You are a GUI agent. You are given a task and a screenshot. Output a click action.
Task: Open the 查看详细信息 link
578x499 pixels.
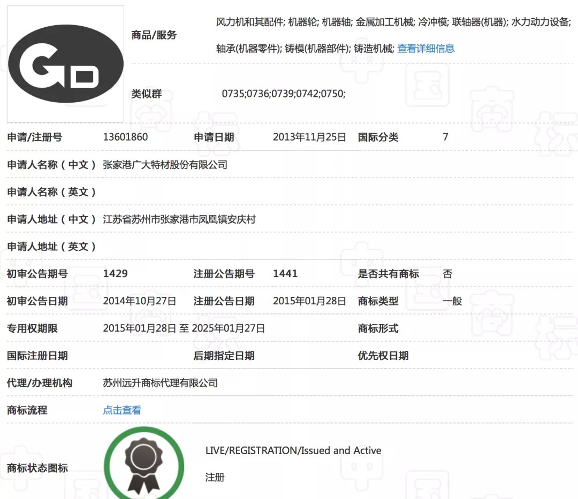(x=426, y=49)
